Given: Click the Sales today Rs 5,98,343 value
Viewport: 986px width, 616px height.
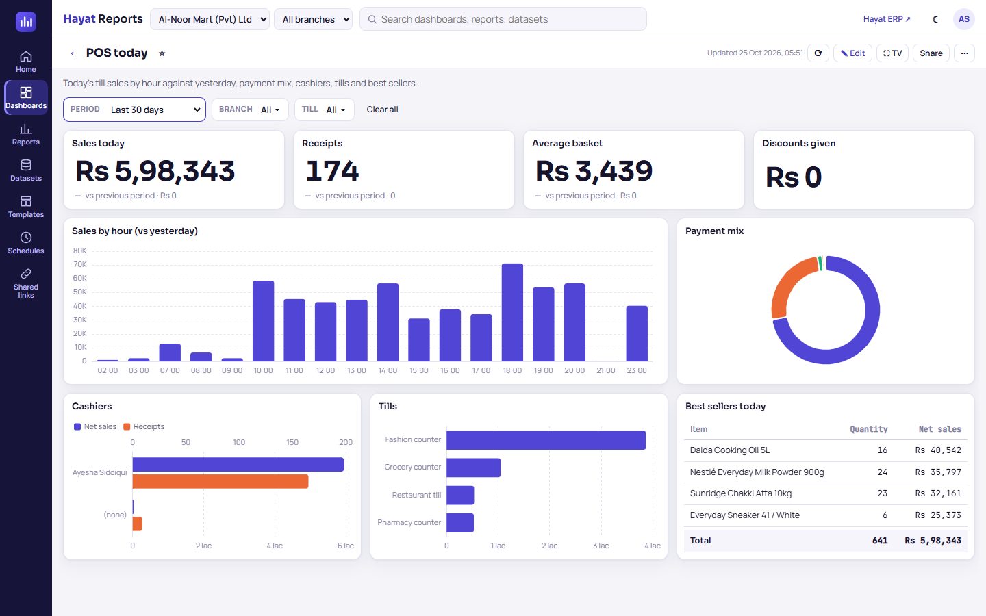Looking at the screenshot, I should coord(155,171).
